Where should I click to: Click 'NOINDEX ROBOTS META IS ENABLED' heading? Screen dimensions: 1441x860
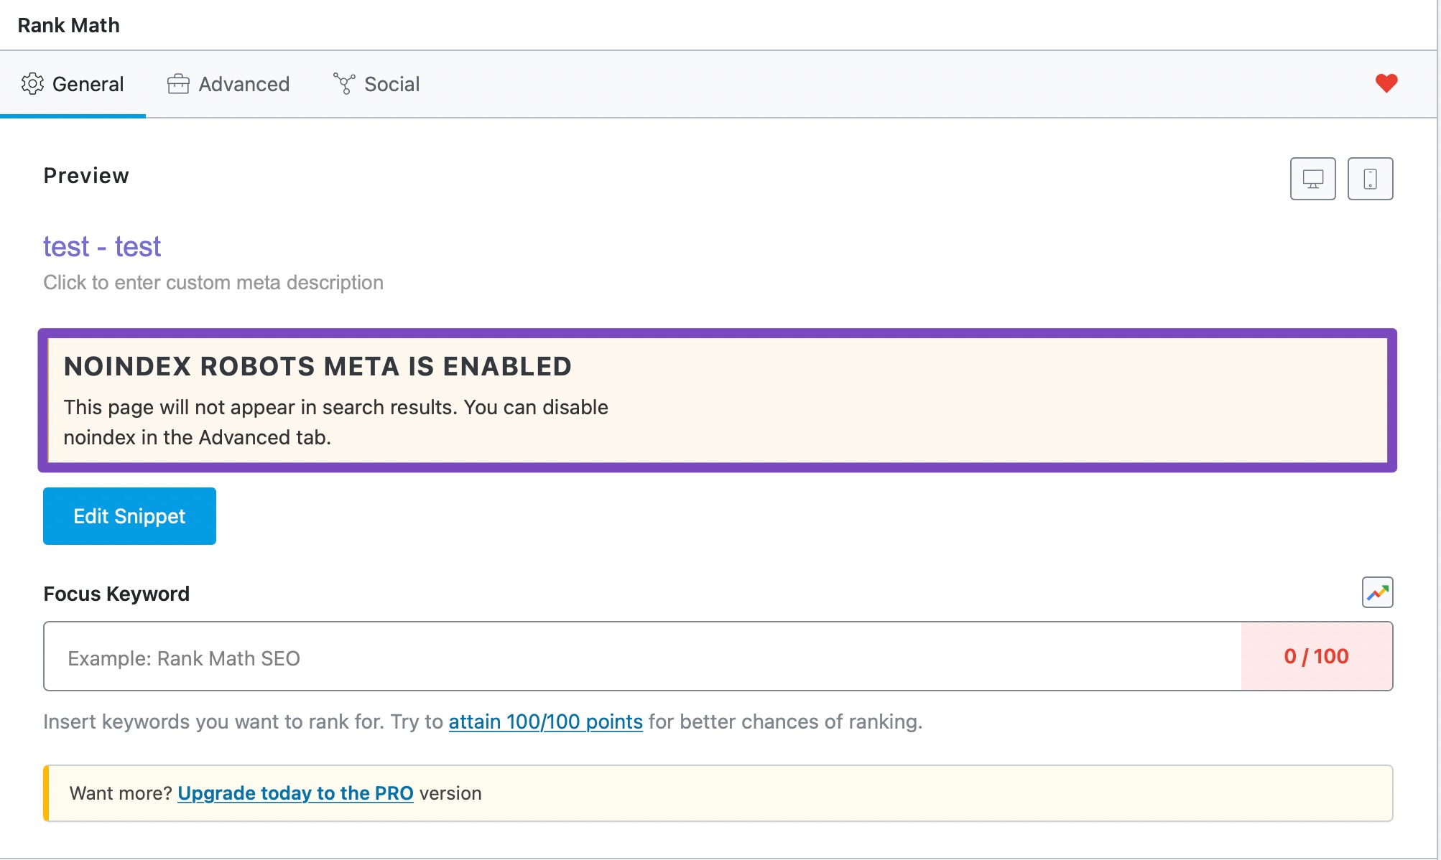pos(318,366)
